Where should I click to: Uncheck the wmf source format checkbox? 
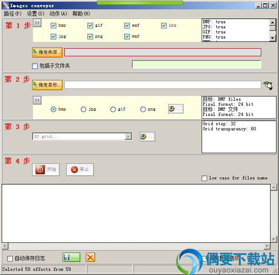click(127, 36)
